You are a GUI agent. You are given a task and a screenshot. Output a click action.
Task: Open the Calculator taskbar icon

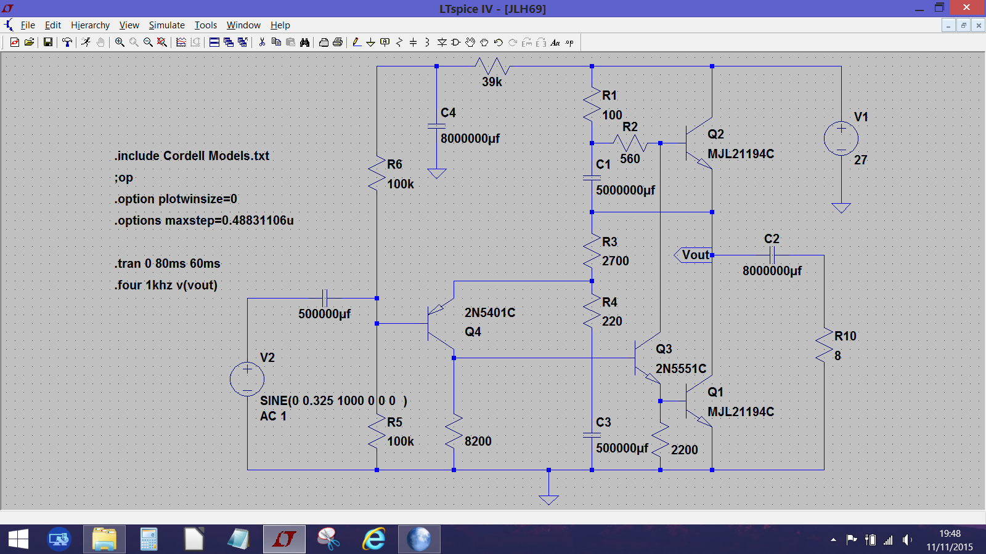tap(149, 539)
